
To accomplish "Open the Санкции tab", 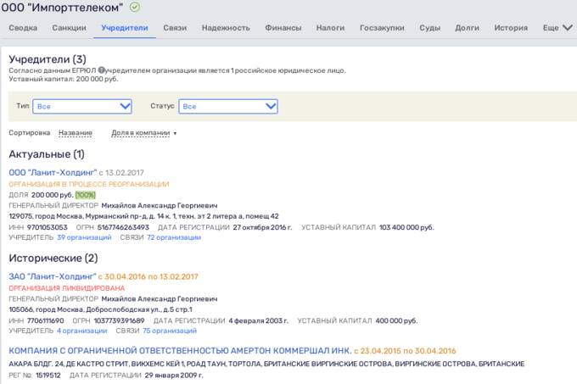I will click(69, 28).
